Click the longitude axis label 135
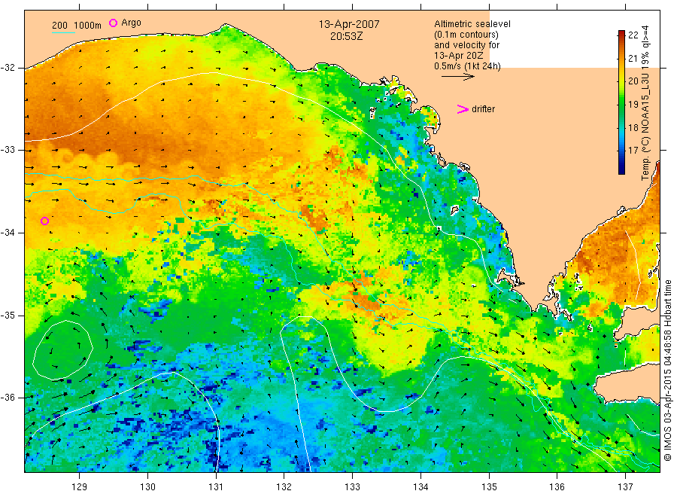The width and height of the screenshot is (677, 497). click(x=489, y=487)
